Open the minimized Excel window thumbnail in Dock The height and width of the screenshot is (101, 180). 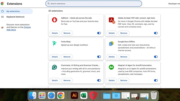tap(125, 96)
